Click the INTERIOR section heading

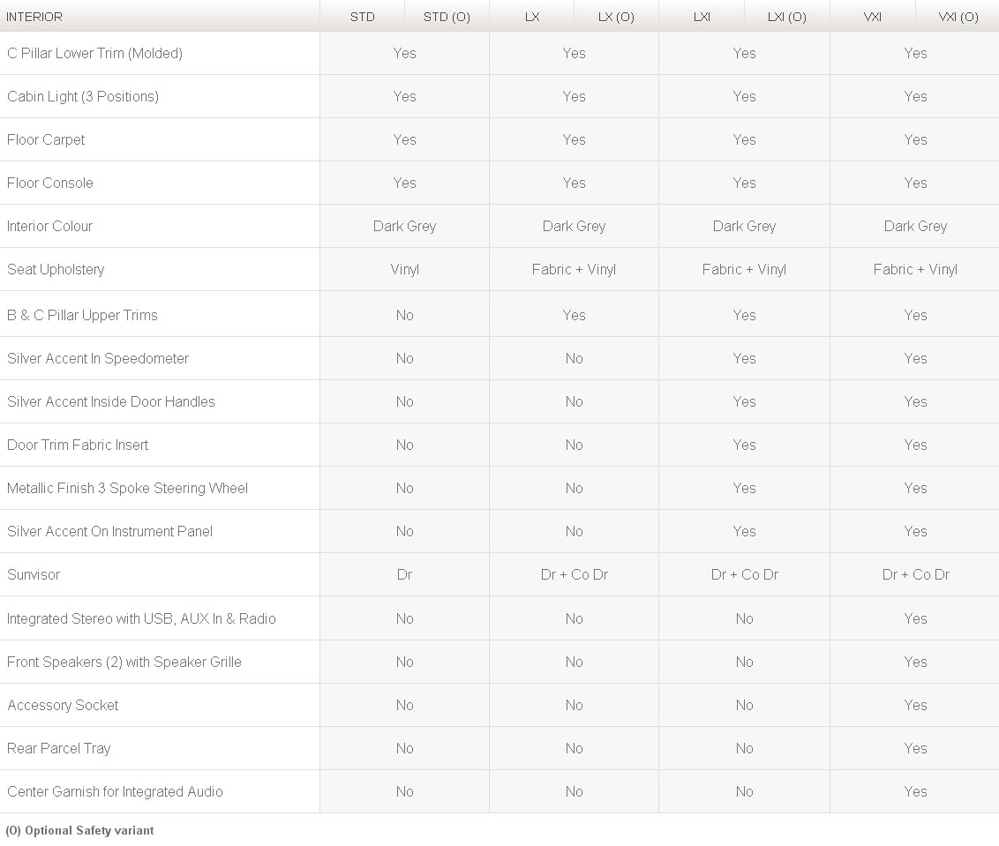coord(34,17)
